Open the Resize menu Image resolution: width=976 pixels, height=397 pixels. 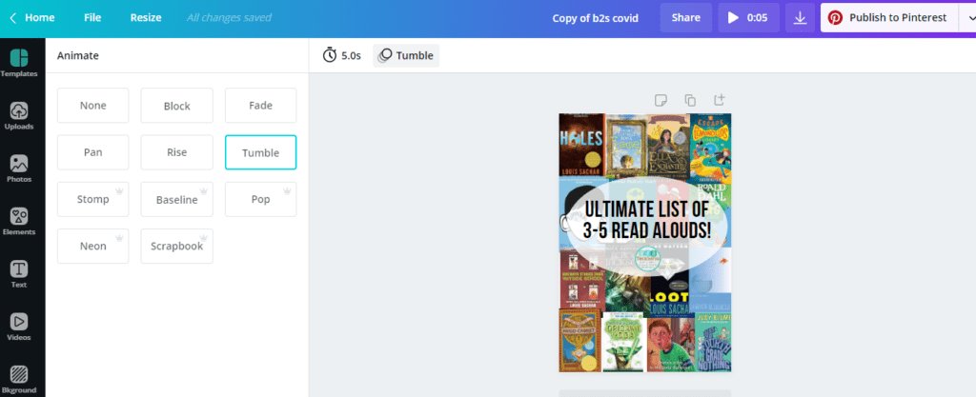146,18
